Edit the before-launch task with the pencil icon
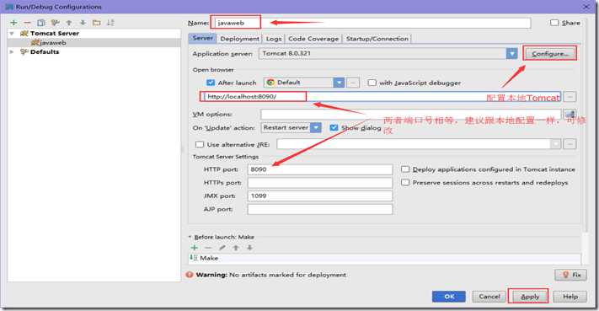599x311 pixels. (x=222, y=248)
